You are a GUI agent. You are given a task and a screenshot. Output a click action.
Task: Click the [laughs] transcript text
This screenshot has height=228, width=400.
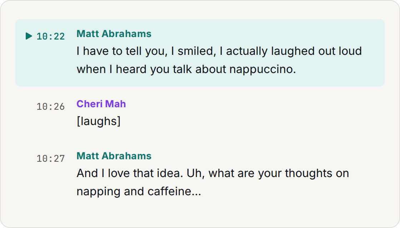coord(99,121)
